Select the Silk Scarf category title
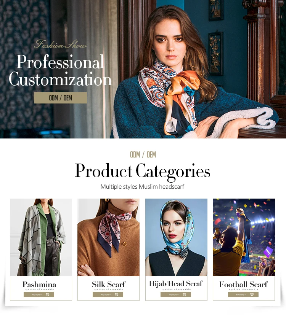Viewport: 286px width, 315px height. point(109,285)
